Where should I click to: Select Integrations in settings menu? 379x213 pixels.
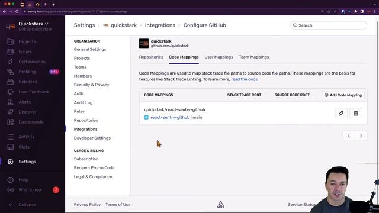(85, 129)
